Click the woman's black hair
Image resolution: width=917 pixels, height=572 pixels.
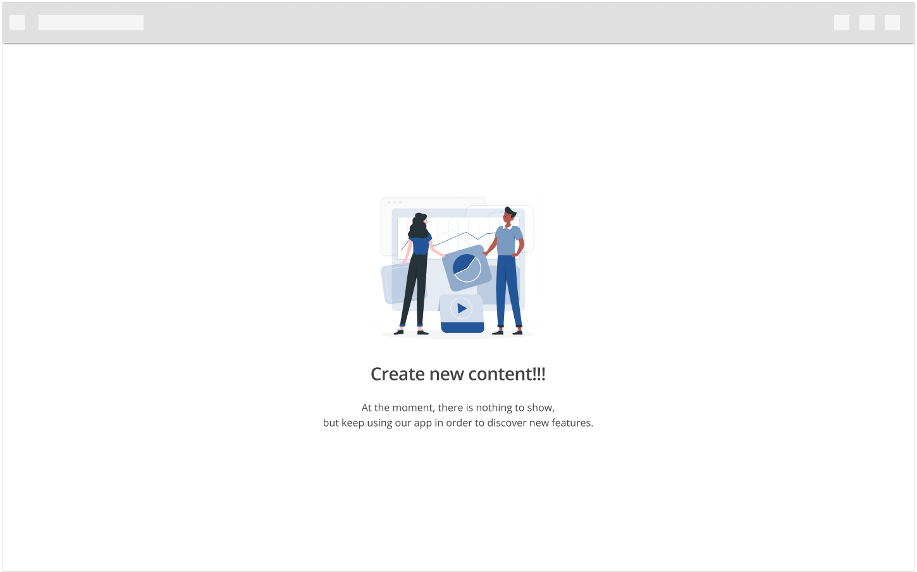pos(417,226)
